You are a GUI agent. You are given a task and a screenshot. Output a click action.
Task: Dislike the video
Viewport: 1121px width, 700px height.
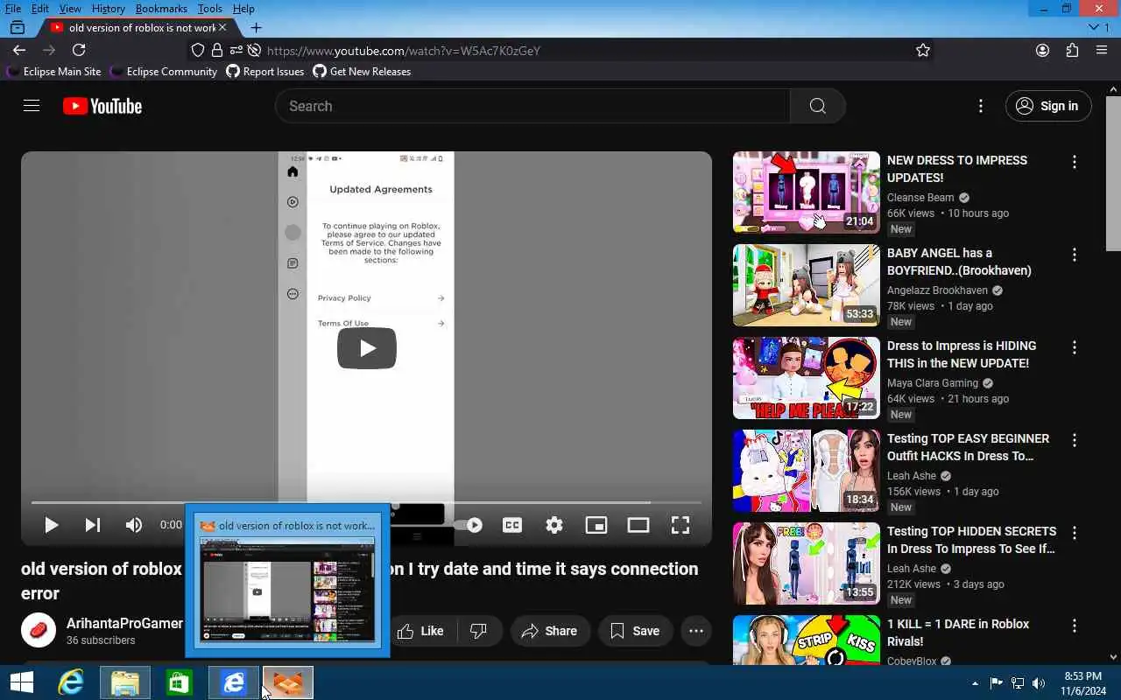(x=478, y=631)
